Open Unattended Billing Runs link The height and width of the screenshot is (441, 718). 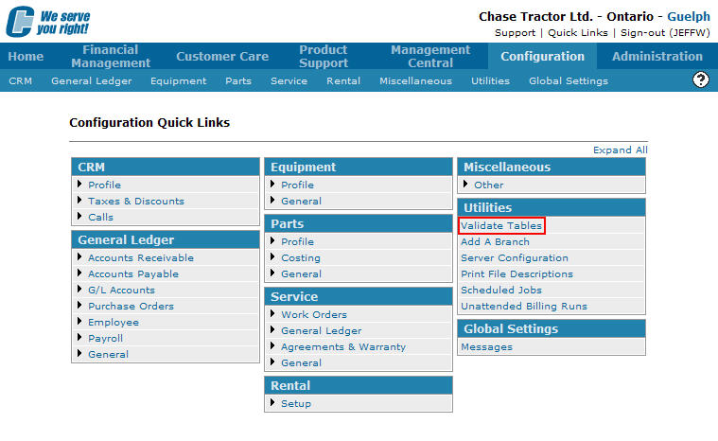click(524, 306)
